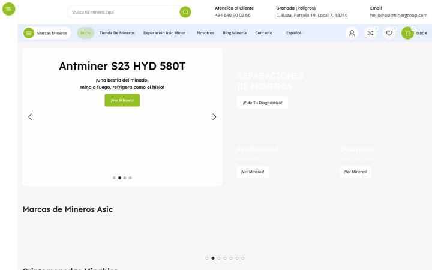The width and height of the screenshot is (432, 270).
Task: Go to previous hero slide arrow
Action: pyautogui.click(x=30, y=117)
